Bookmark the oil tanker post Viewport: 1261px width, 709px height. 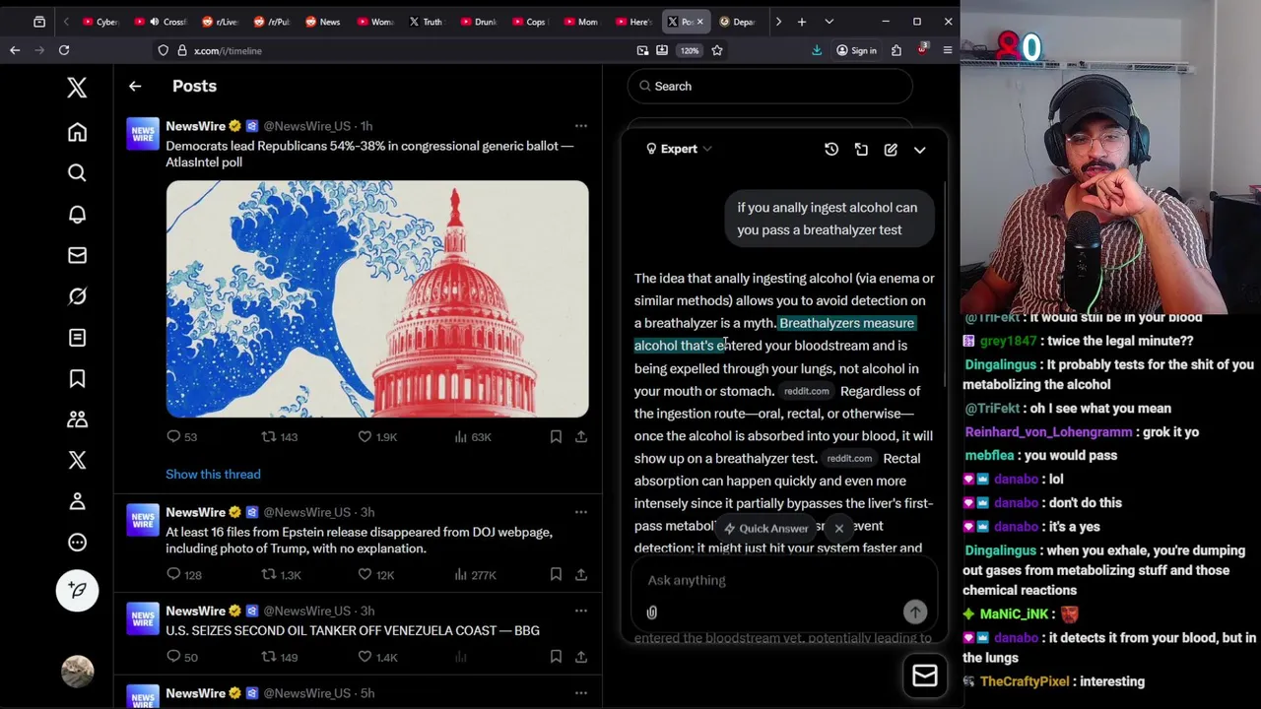click(x=556, y=657)
